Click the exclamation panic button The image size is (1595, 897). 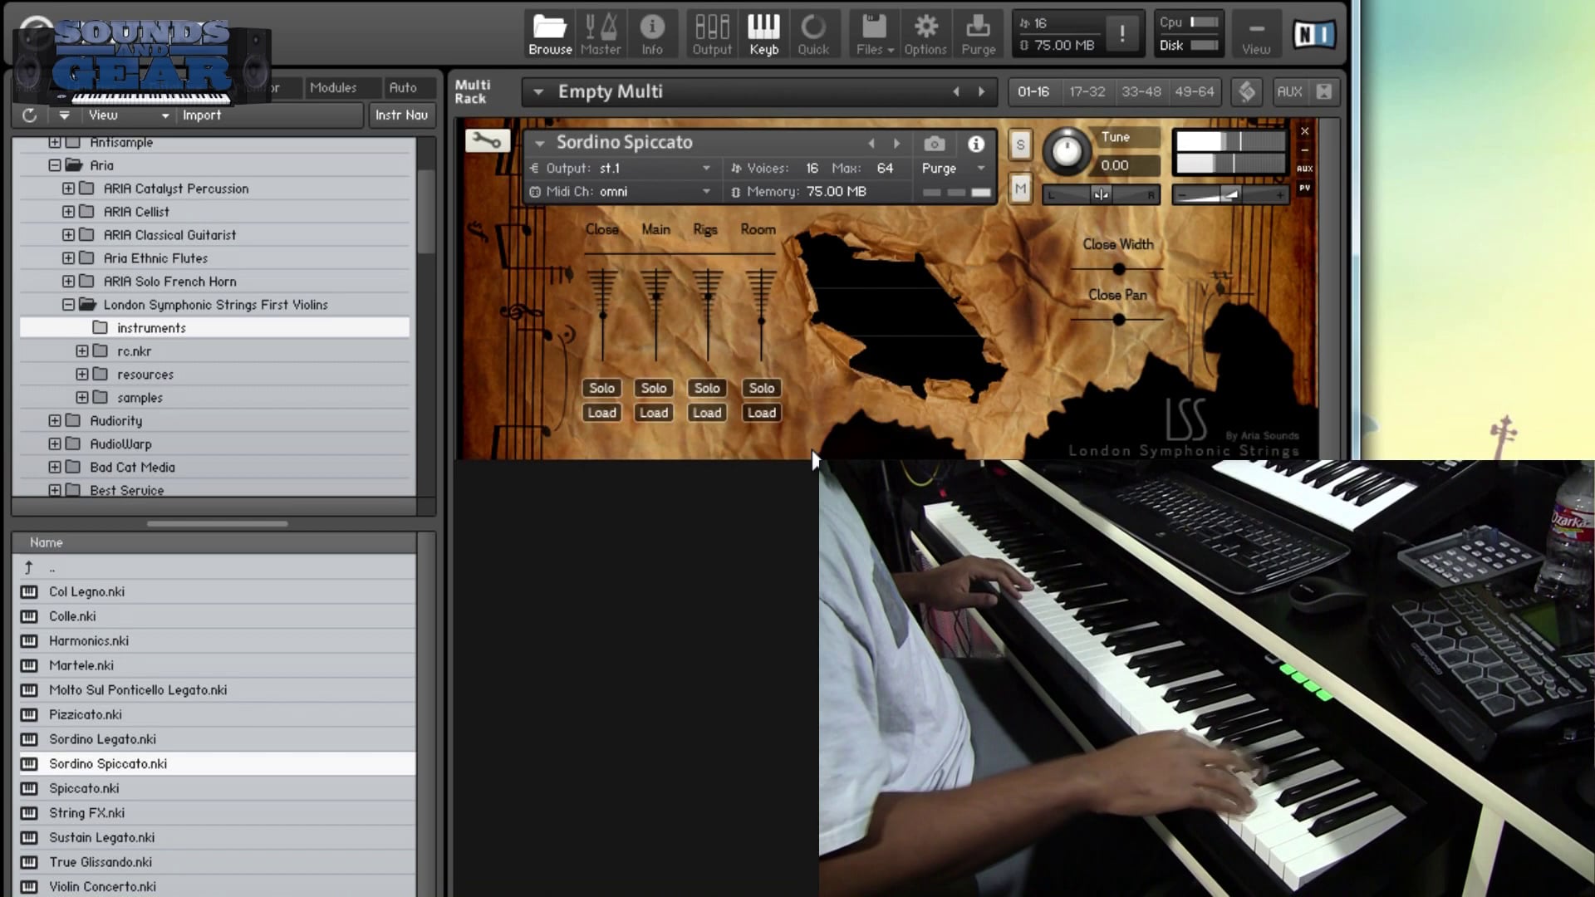[x=1122, y=34]
